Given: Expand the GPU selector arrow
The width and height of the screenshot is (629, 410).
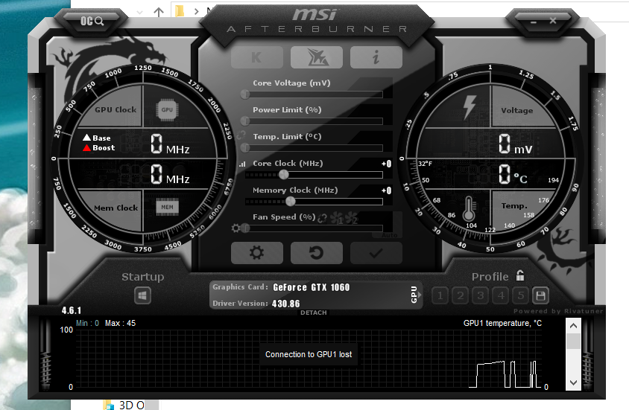Looking at the screenshot, I should [x=420, y=295].
